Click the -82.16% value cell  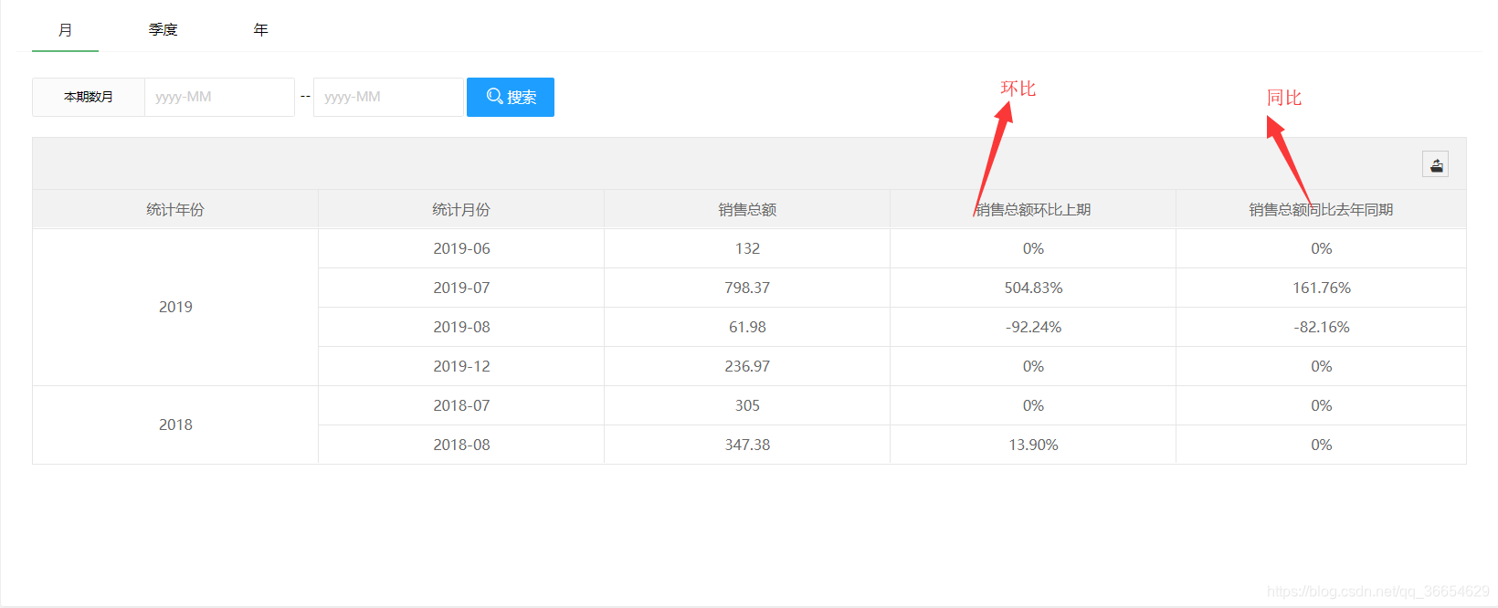pyautogui.click(x=1321, y=327)
